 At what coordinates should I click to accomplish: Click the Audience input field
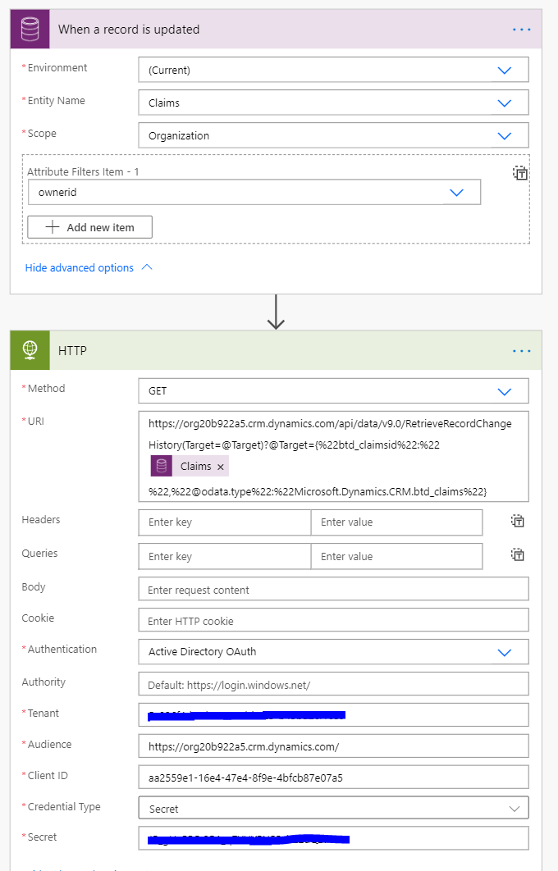coord(333,746)
